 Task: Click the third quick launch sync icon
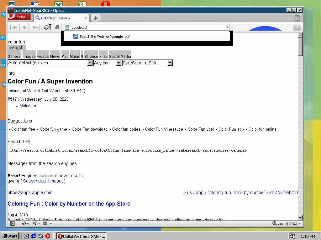[x=41, y=236]
